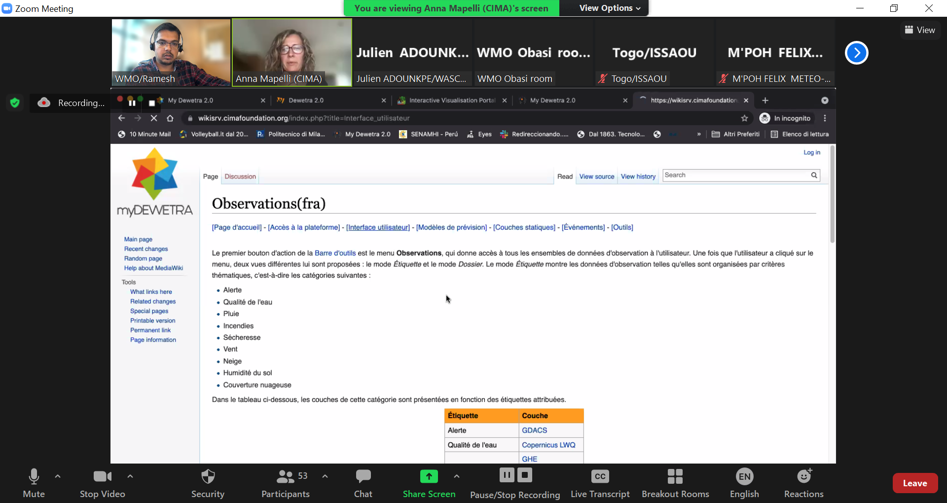
Task: Expand video options arrow next to Stop Video
Action: tap(130, 476)
